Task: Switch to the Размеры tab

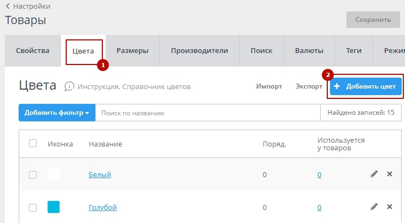Action: click(x=132, y=51)
